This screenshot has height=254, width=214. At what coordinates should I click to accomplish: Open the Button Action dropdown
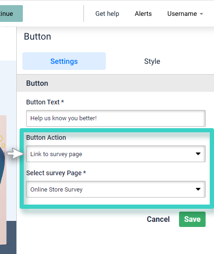(116, 154)
